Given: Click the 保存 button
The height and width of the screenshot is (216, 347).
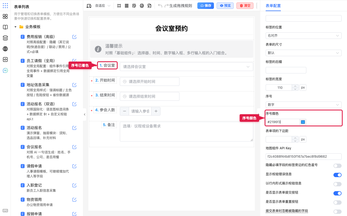Looking at the screenshot, I should pyautogui.click(x=205, y=6).
